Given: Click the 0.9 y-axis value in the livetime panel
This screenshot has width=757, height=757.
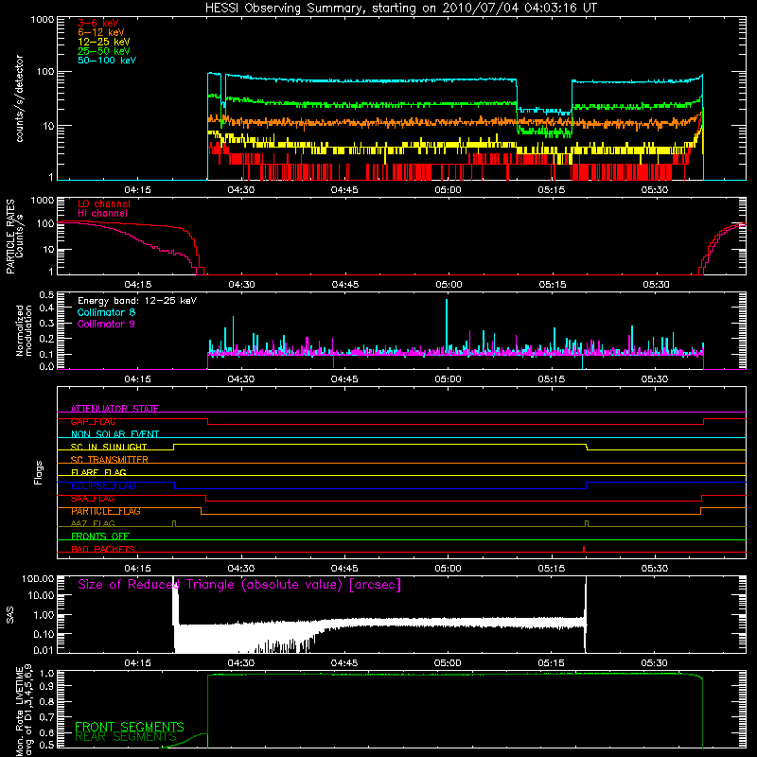Looking at the screenshot, I should (46, 685).
